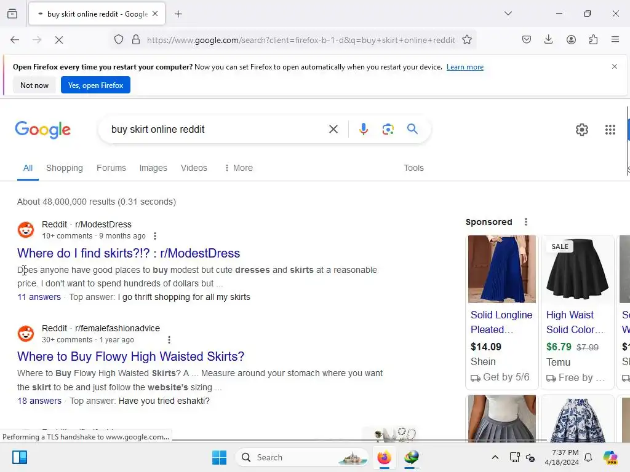Screen dimensions: 630x472
Task: Click 'Yes, open Firefox' button
Action: click(95, 85)
